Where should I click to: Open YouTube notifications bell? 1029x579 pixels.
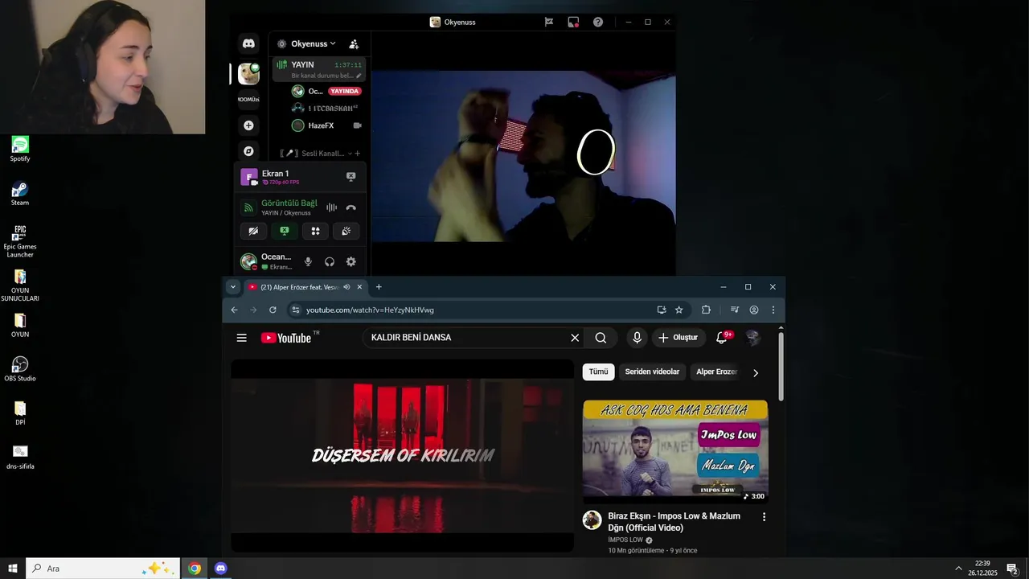click(722, 338)
